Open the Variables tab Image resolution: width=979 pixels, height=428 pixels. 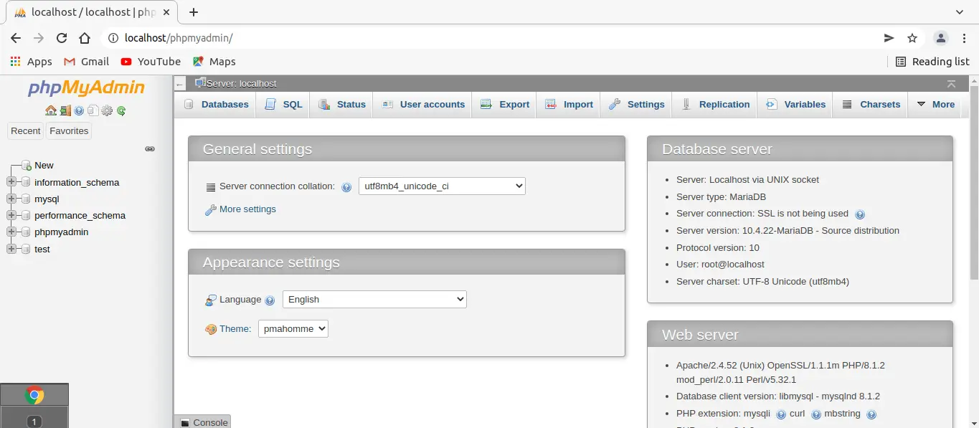click(x=796, y=105)
